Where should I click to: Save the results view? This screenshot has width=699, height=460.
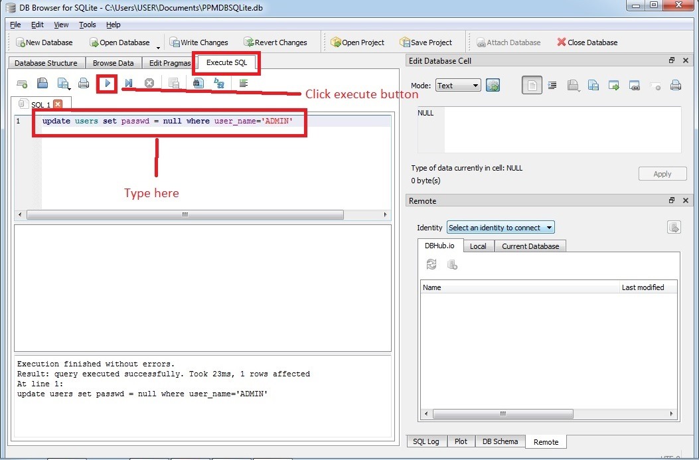coord(174,84)
